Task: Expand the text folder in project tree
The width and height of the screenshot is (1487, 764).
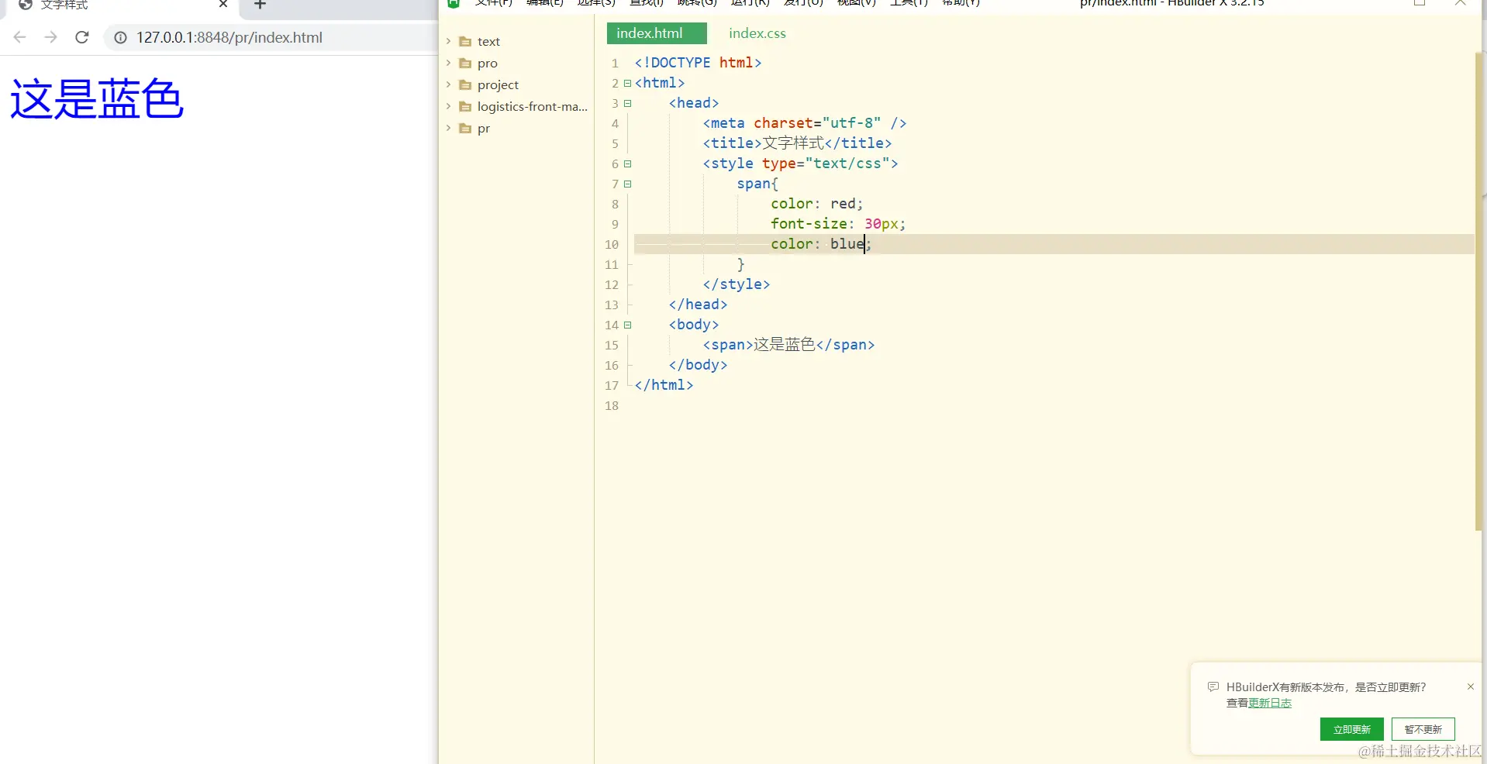Action: (x=448, y=41)
